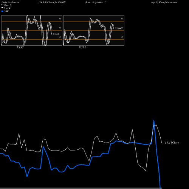The height and width of the screenshot is (189, 189).
Task: Click the 80 level label in FULL chart
Action: tap(122, 19)
